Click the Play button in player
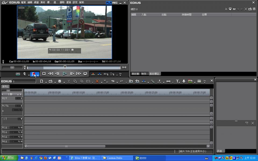 point(64,74)
